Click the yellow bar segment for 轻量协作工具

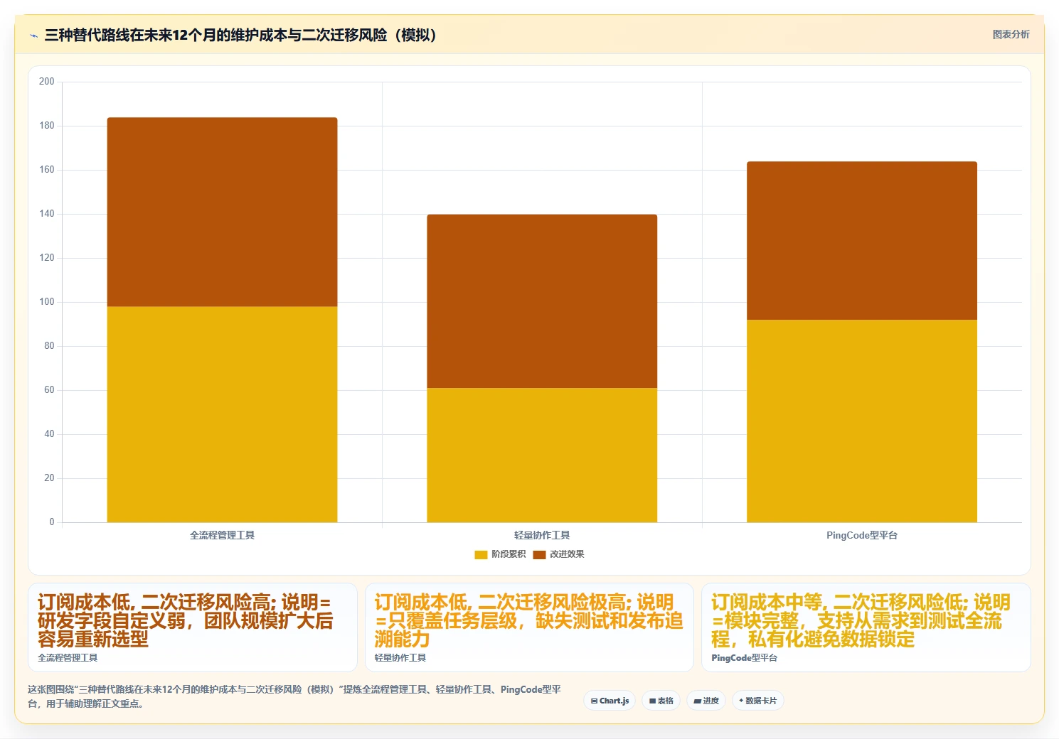(542, 455)
